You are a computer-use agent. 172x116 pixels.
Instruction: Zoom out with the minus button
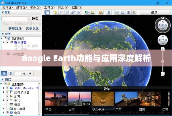163,74
